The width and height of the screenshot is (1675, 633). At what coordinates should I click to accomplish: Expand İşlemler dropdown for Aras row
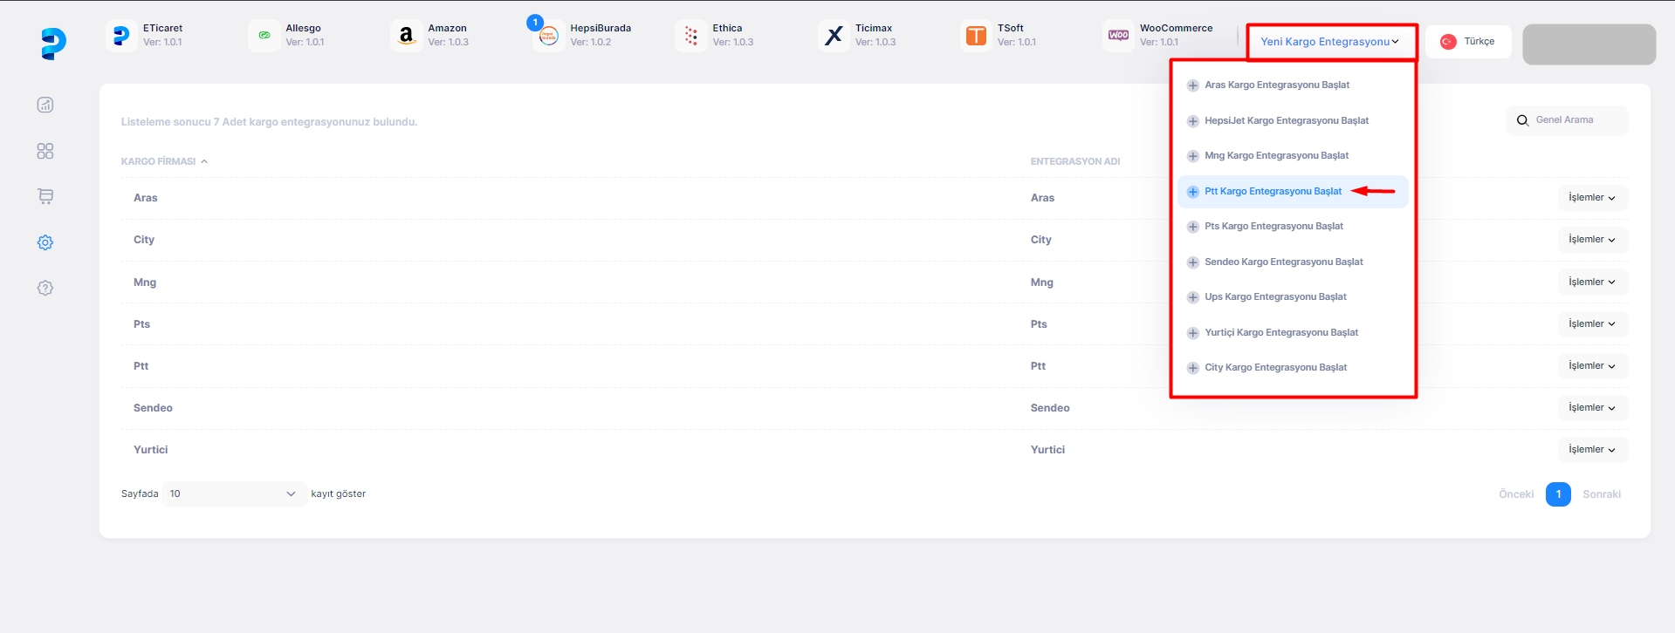(1591, 198)
